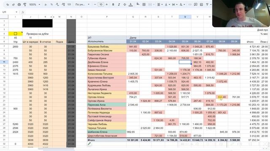The image size is (270, 151).
Task: Format as currency with р. button
Action: [x=46, y=5]
